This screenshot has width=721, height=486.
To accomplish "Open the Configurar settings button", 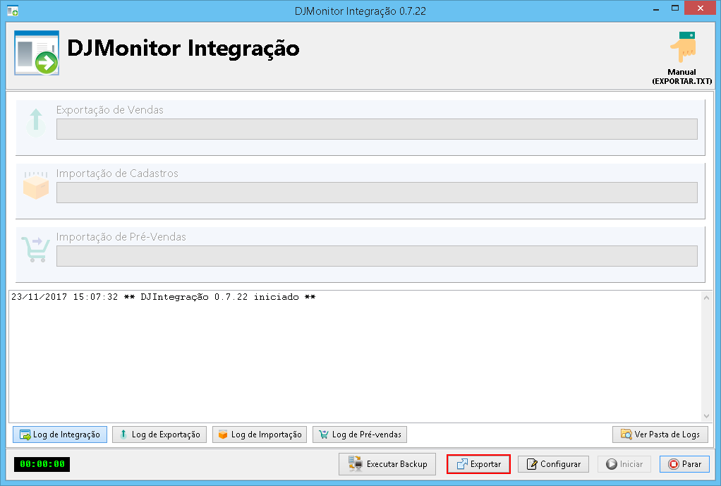I will tap(554, 464).
